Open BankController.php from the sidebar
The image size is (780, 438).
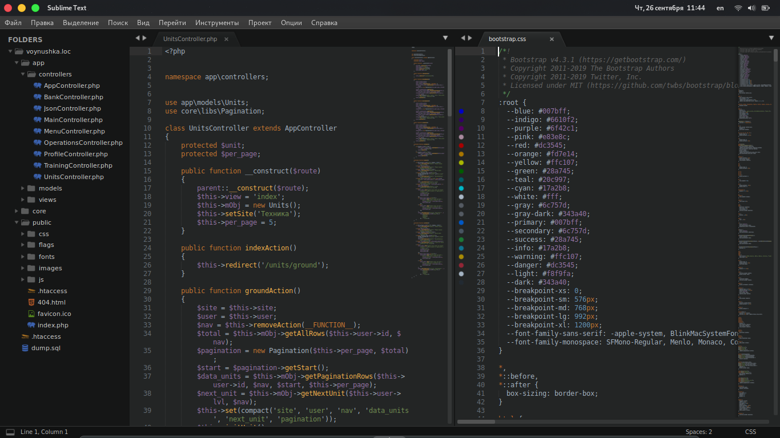73,97
